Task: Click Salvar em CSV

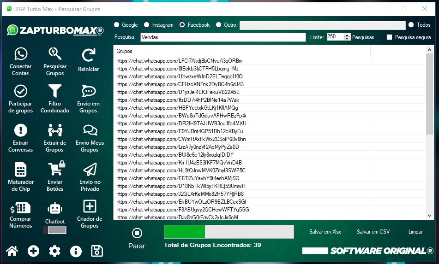Action: (373, 232)
